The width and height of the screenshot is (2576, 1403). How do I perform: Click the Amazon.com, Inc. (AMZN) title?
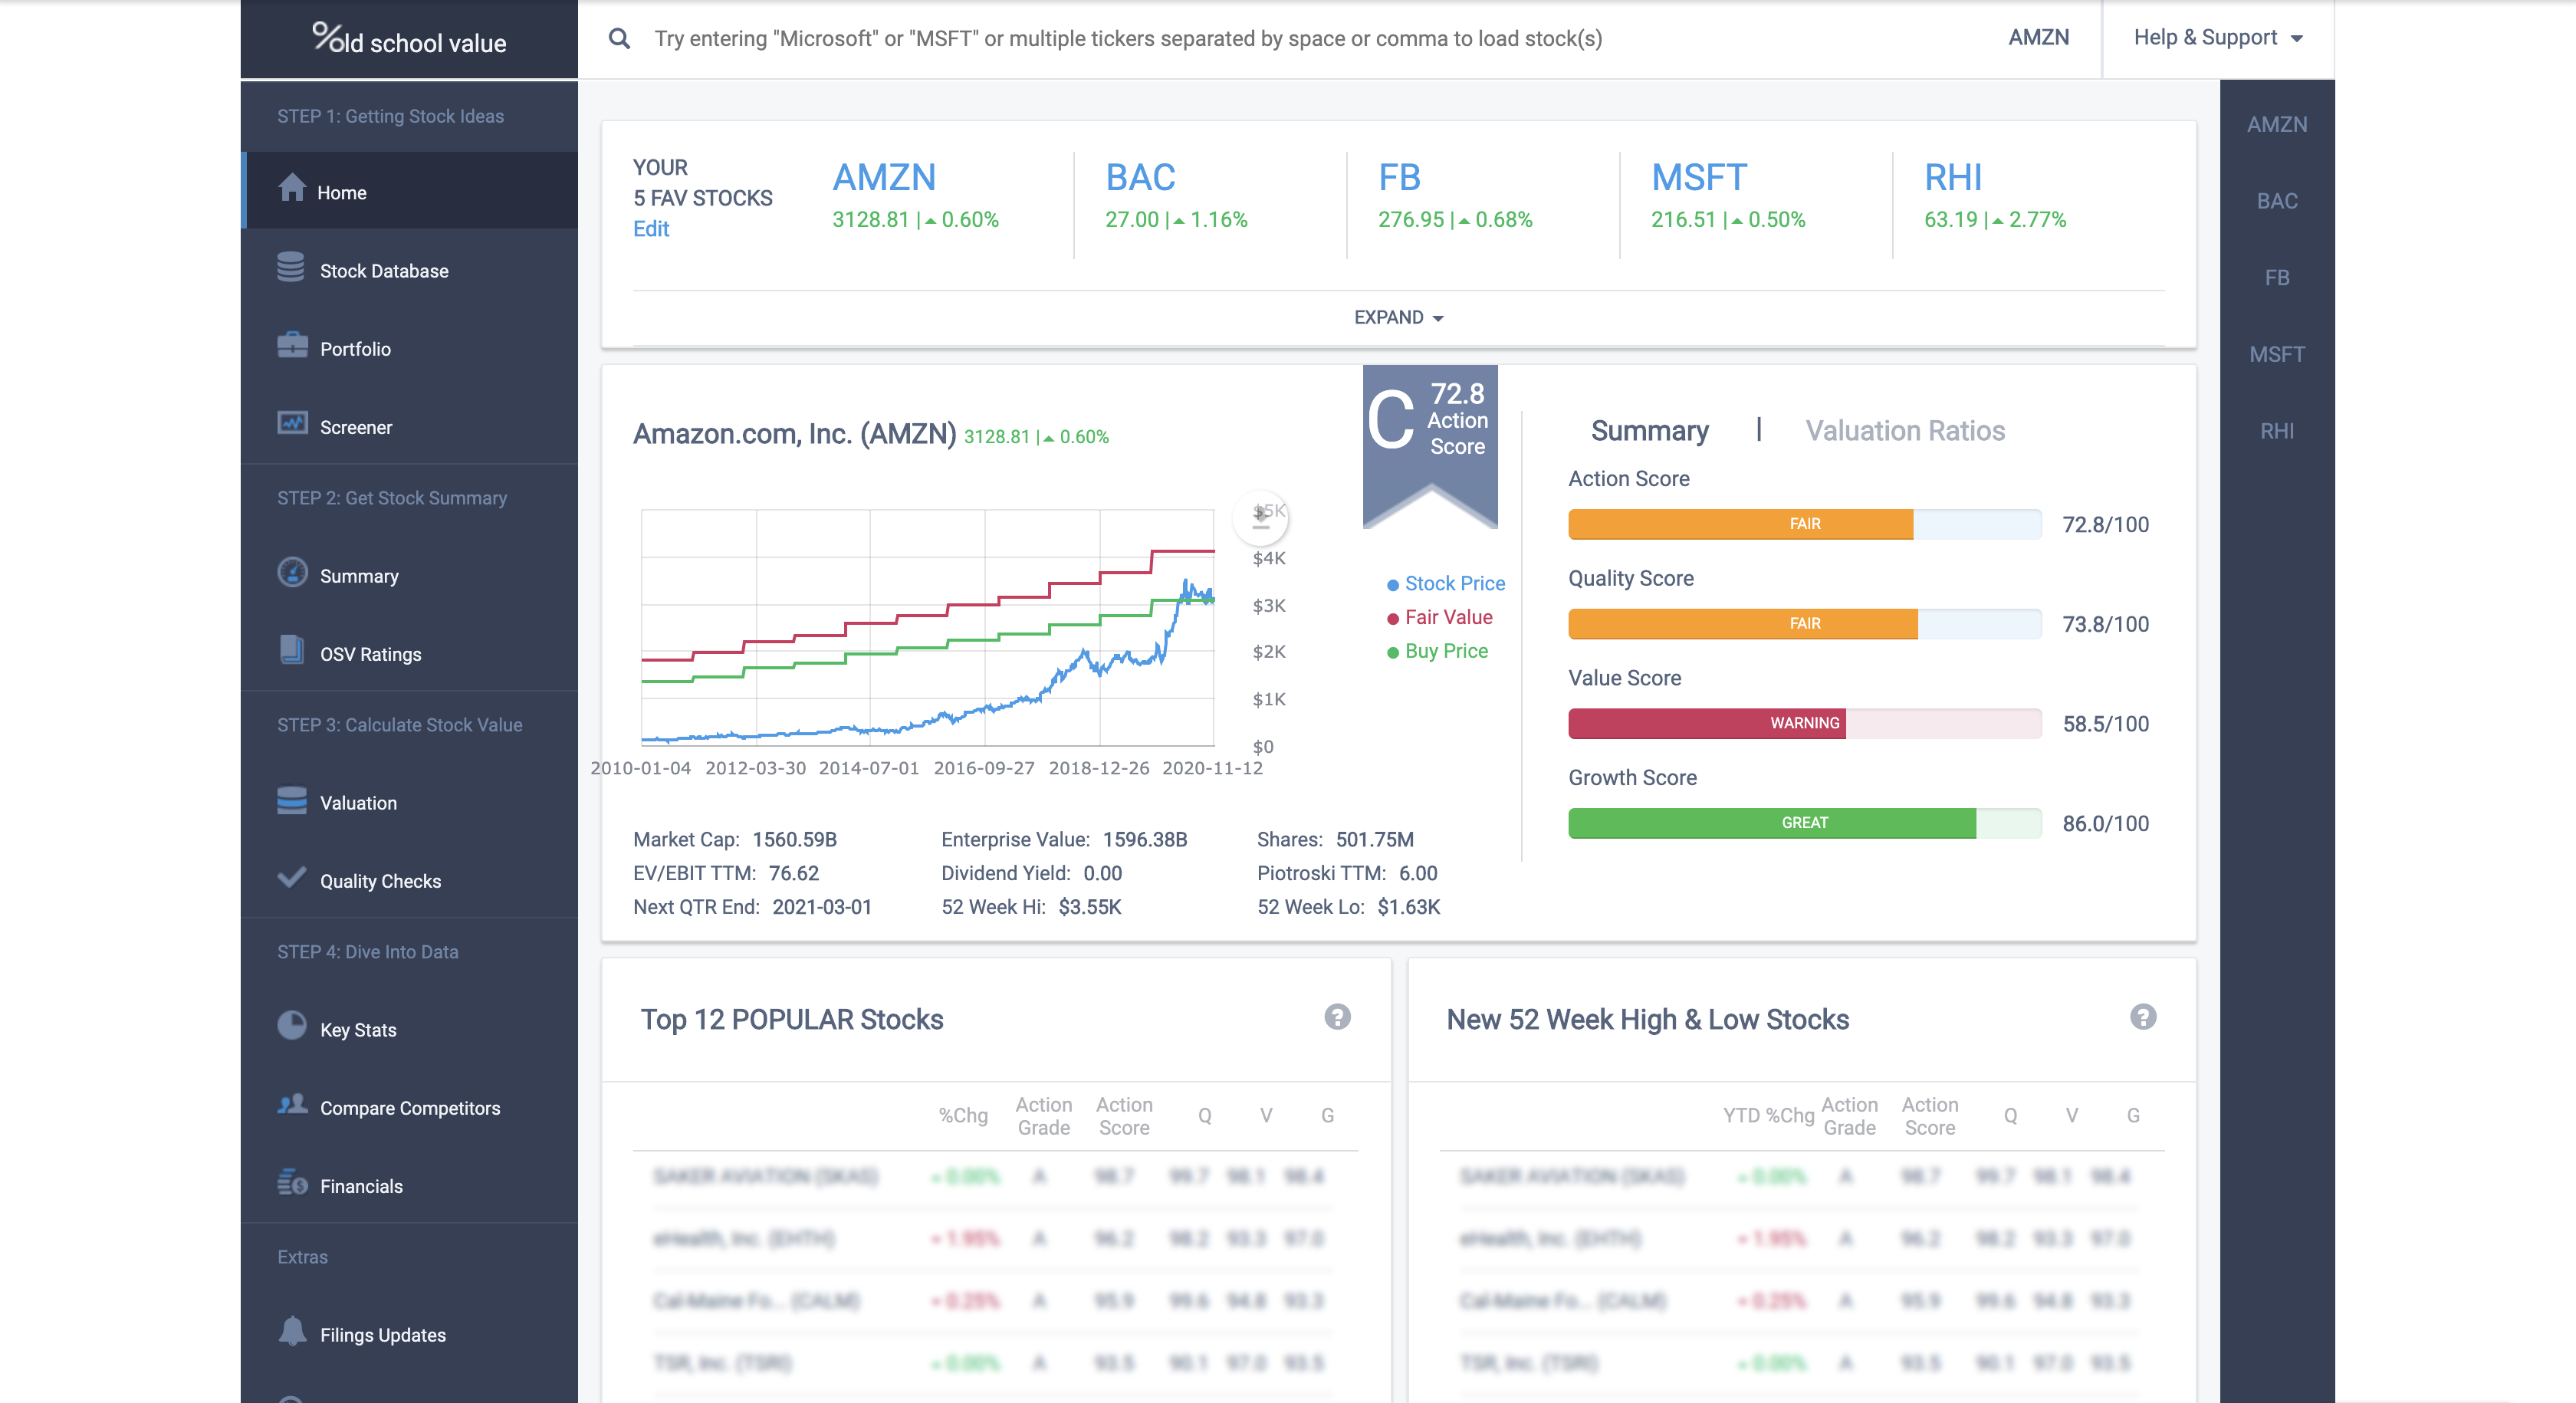pos(794,434)
